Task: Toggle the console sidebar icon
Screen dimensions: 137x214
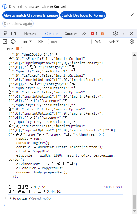Action: (5, 41)
